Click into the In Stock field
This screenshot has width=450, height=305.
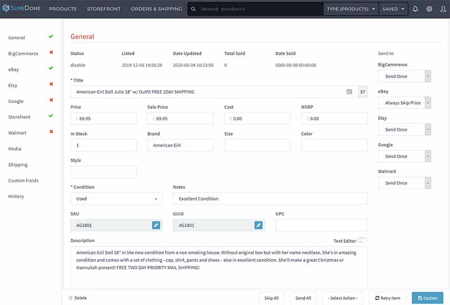pyautogui.click(x=103, y=145)
